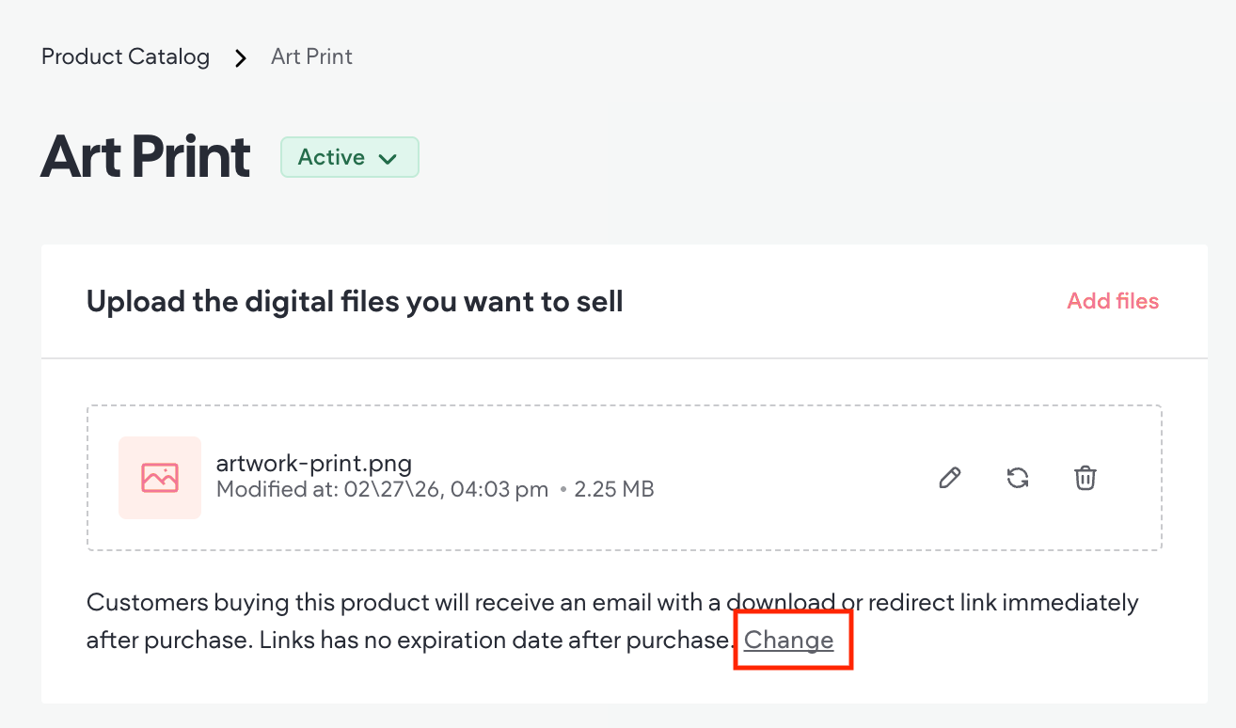Open the Active status dropdown
This screenshot has height=728, width=1236.
point(349,158)
